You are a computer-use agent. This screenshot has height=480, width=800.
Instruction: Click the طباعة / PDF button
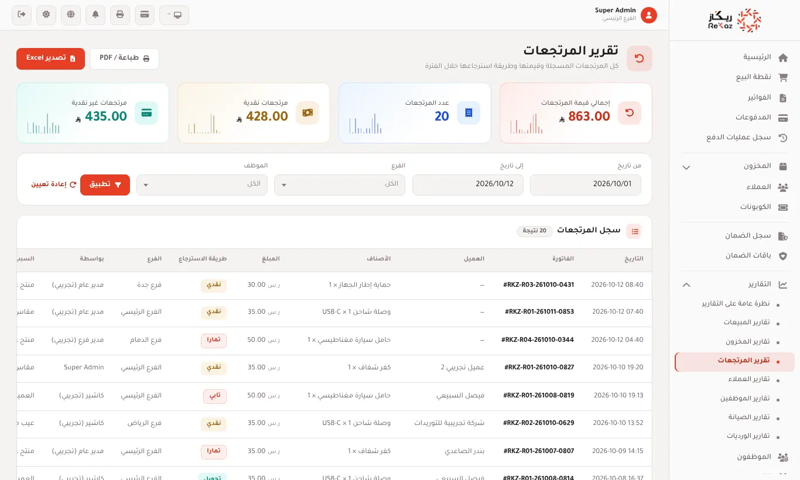[x=124, y=59]
